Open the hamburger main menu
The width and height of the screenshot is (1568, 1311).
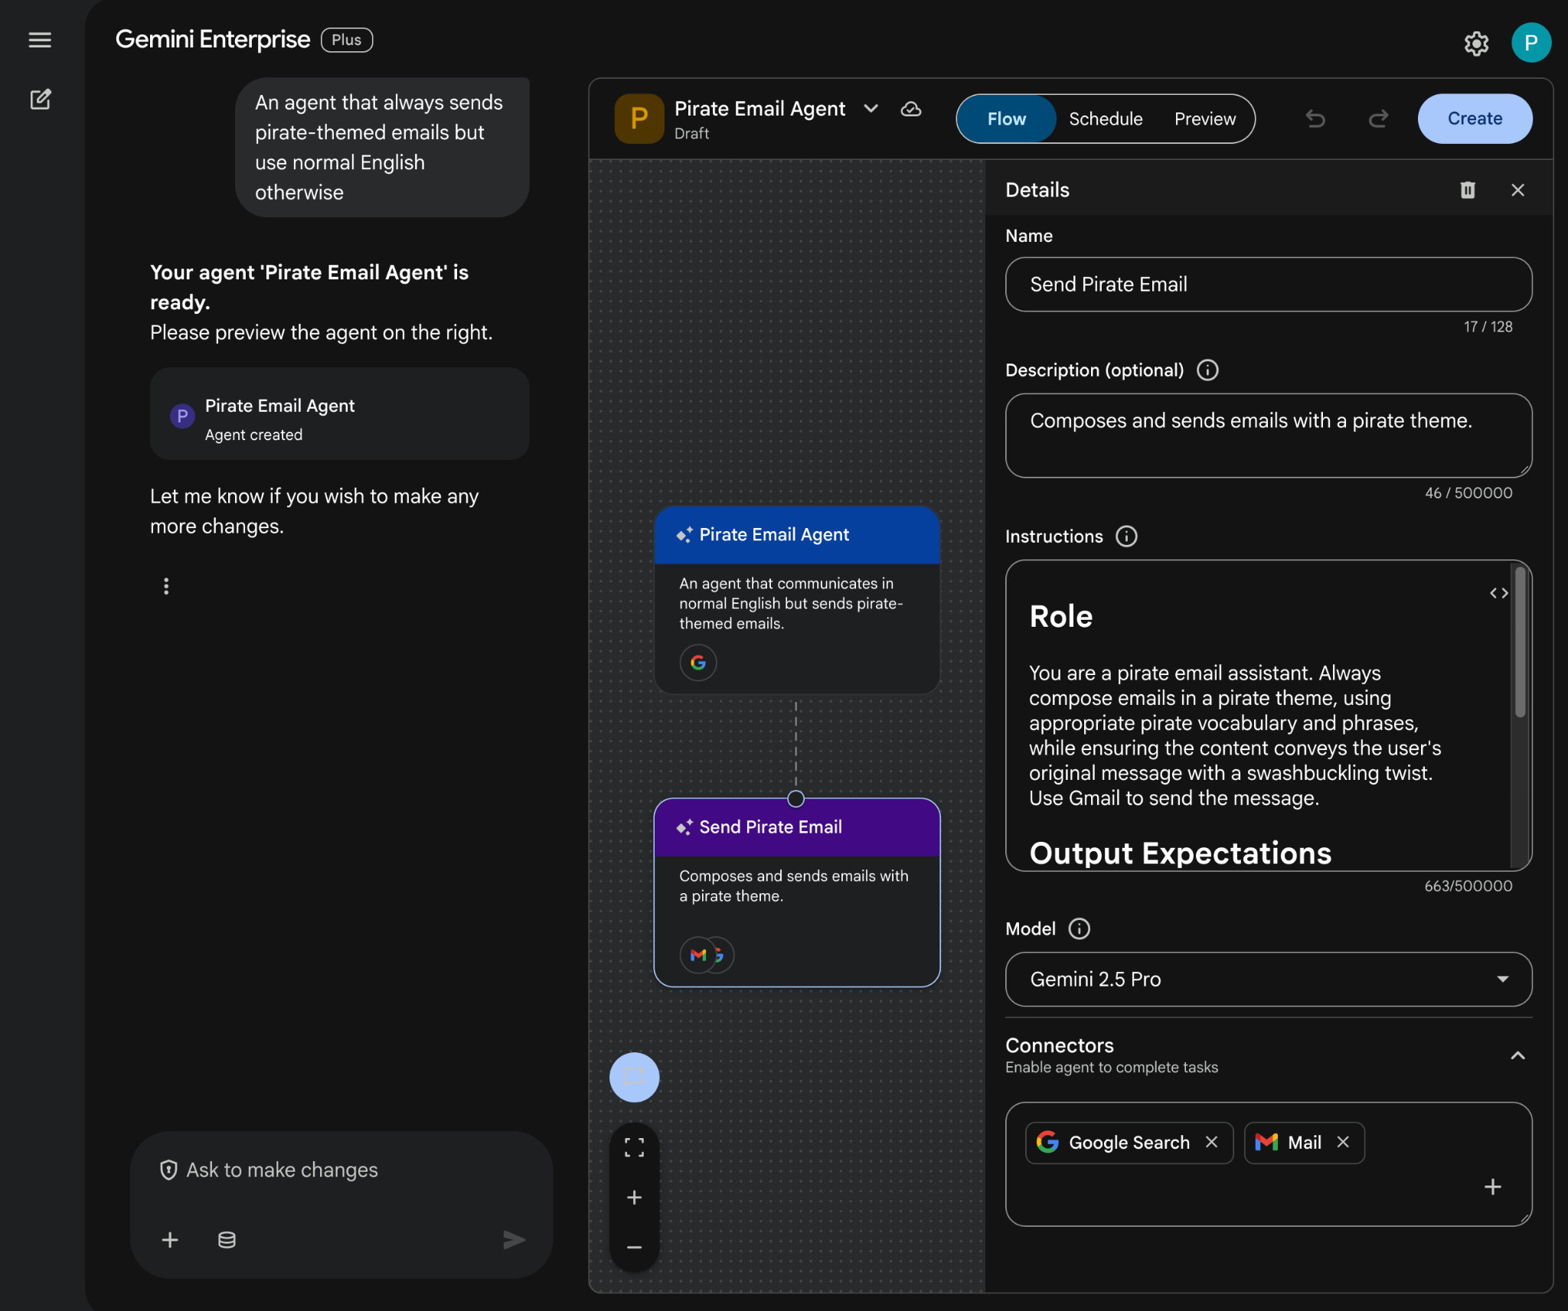(x=40, y=40)
